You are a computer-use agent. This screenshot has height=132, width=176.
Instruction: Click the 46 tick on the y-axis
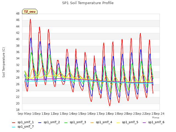[18, 20]
